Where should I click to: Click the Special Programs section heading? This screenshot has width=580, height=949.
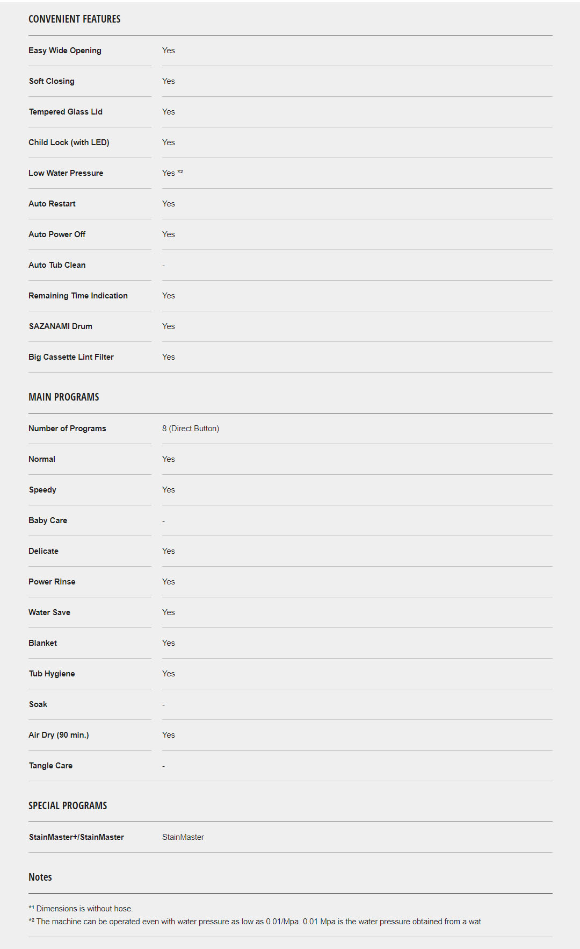[68, 806]
